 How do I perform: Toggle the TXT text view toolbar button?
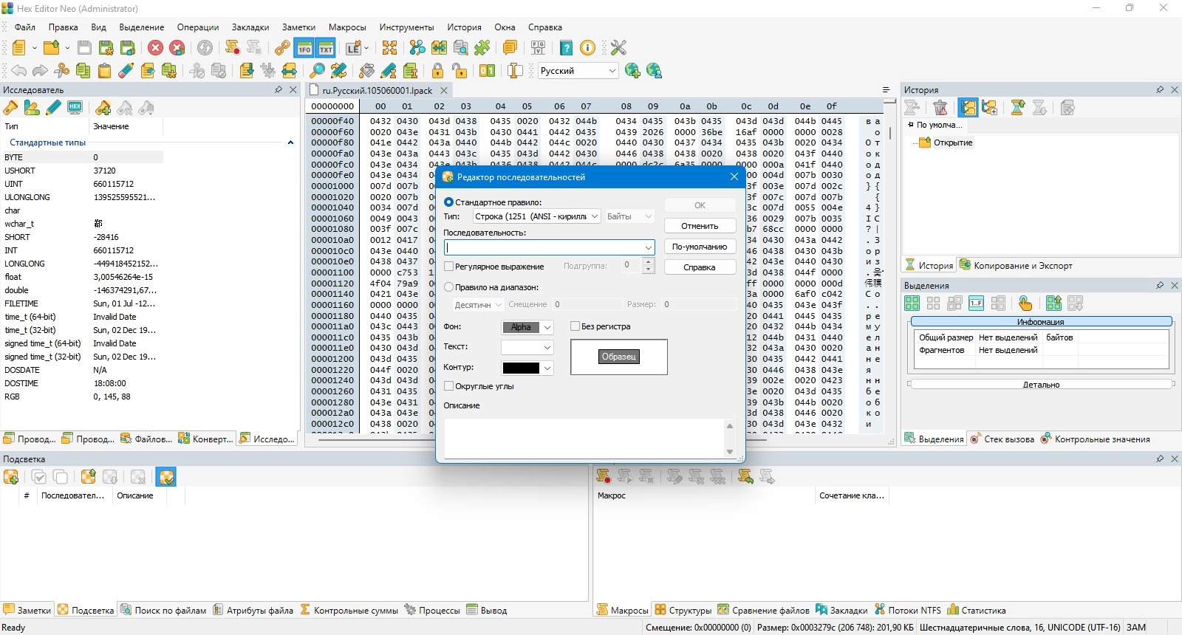[x=326, y=48]
